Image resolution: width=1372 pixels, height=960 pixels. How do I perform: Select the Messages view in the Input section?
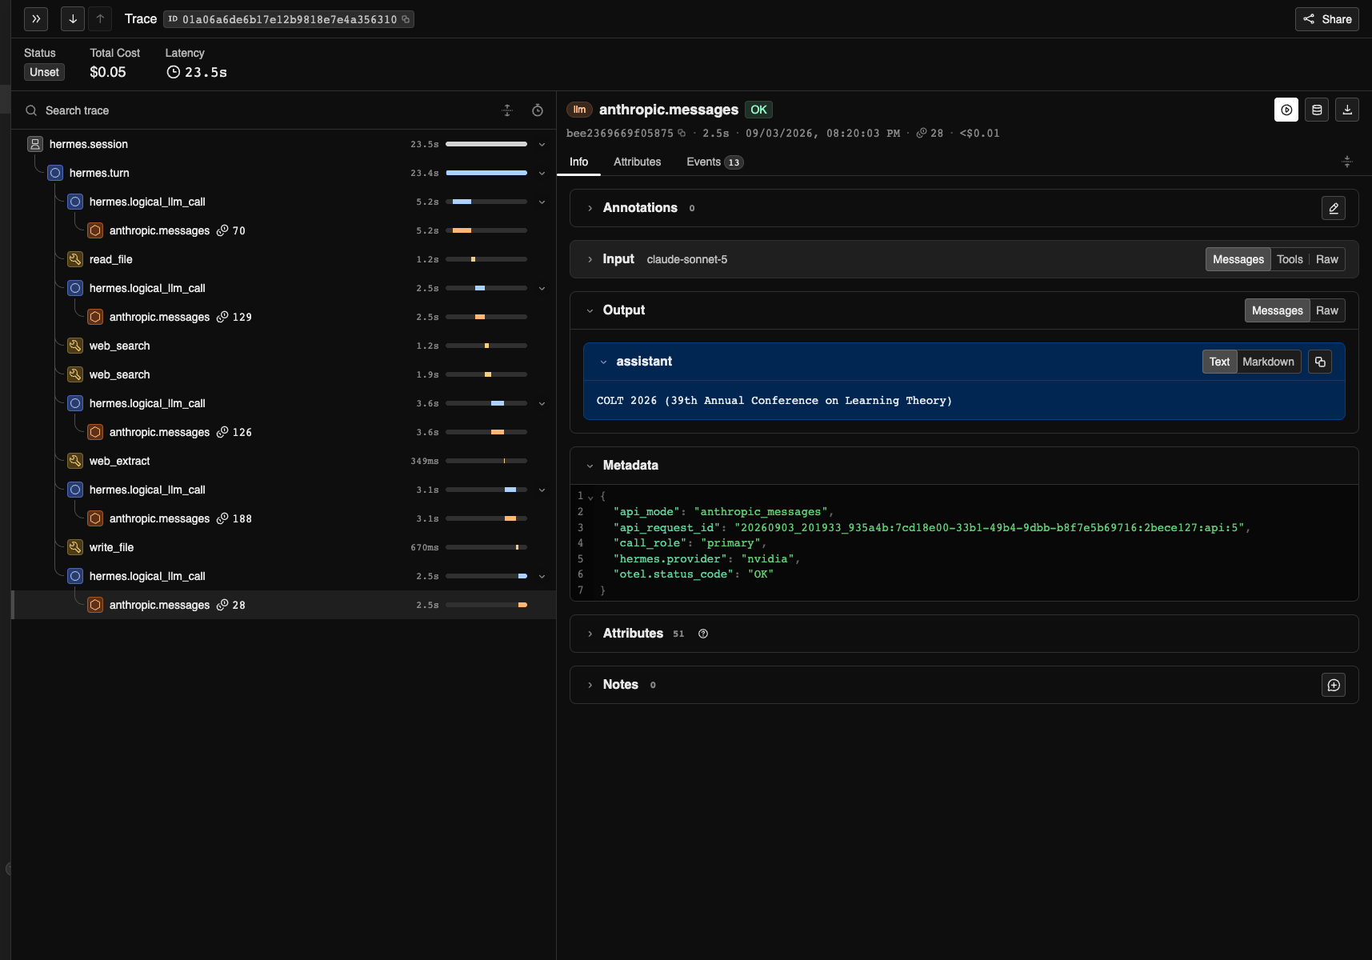tap(1238, 259)
